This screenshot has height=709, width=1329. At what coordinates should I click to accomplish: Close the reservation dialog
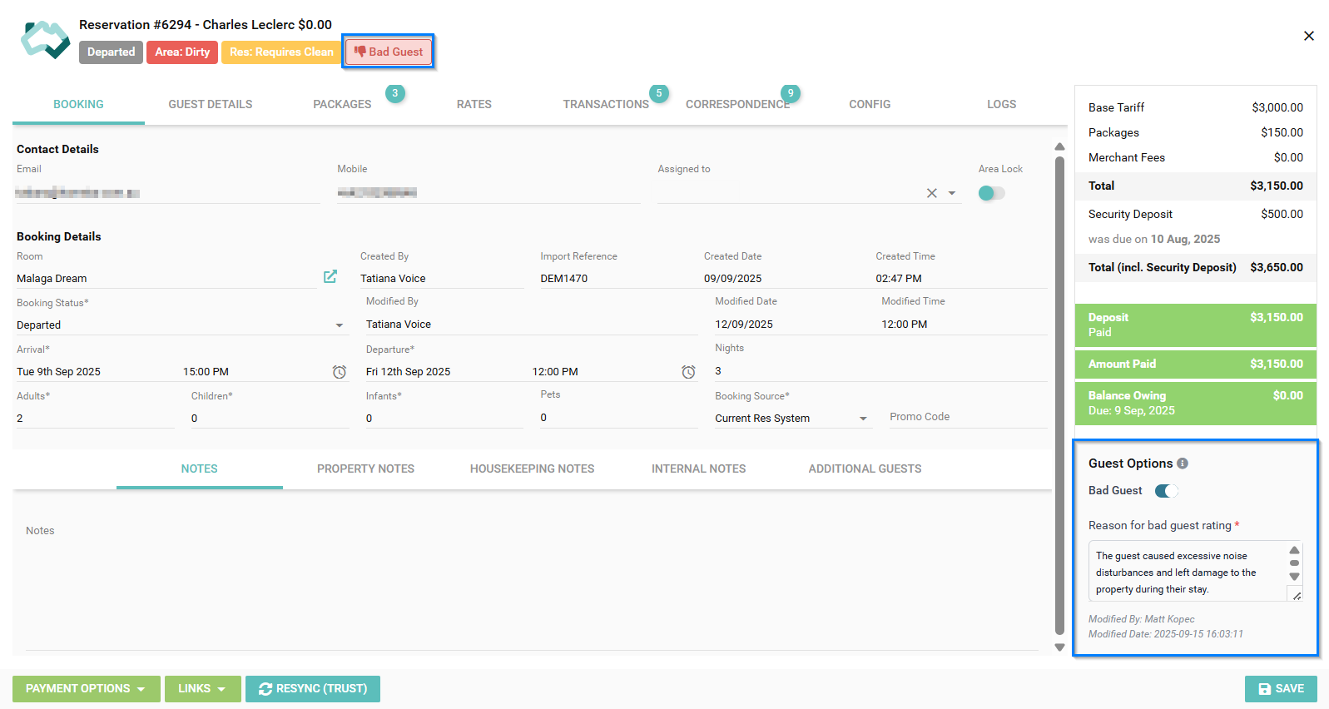1308,36
